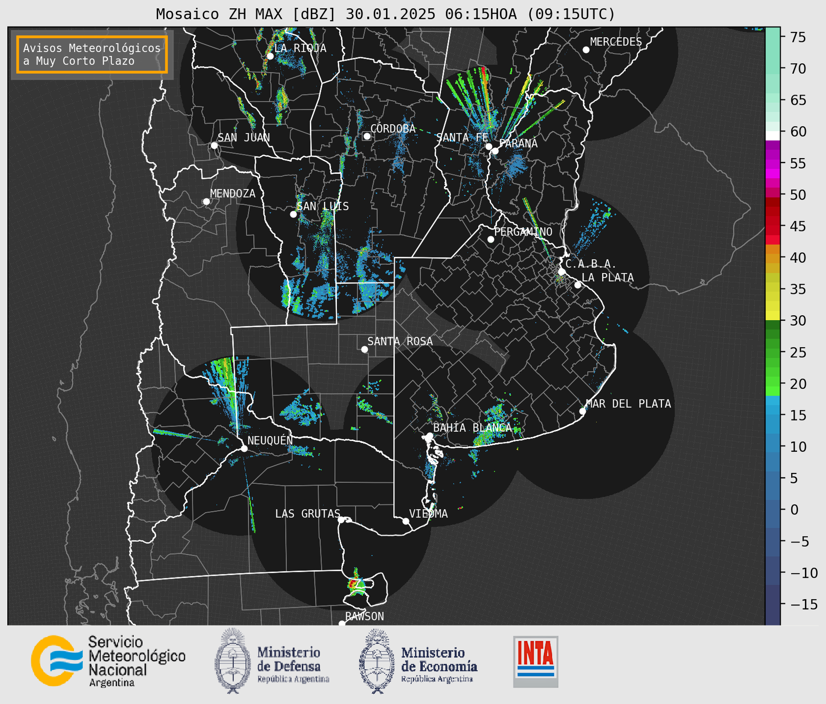Click the Las Grutas city marker
The image size is (826, 704).
coord(341,520)
